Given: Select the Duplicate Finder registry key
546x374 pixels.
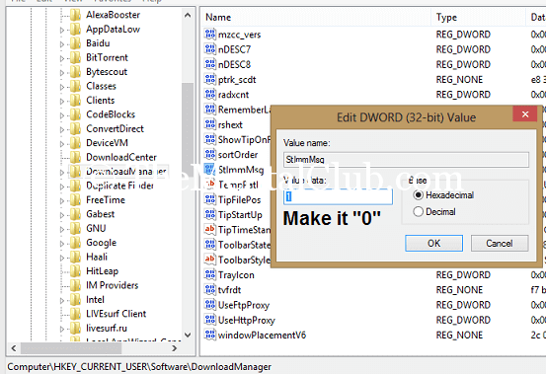Looking at the screenshot, I should [119, 186].
